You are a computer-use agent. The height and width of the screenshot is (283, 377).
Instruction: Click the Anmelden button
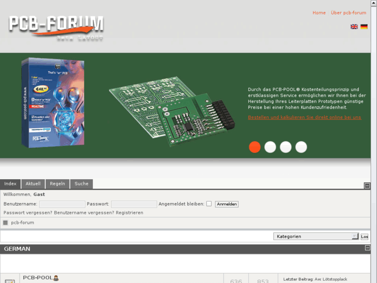[227, 204]
